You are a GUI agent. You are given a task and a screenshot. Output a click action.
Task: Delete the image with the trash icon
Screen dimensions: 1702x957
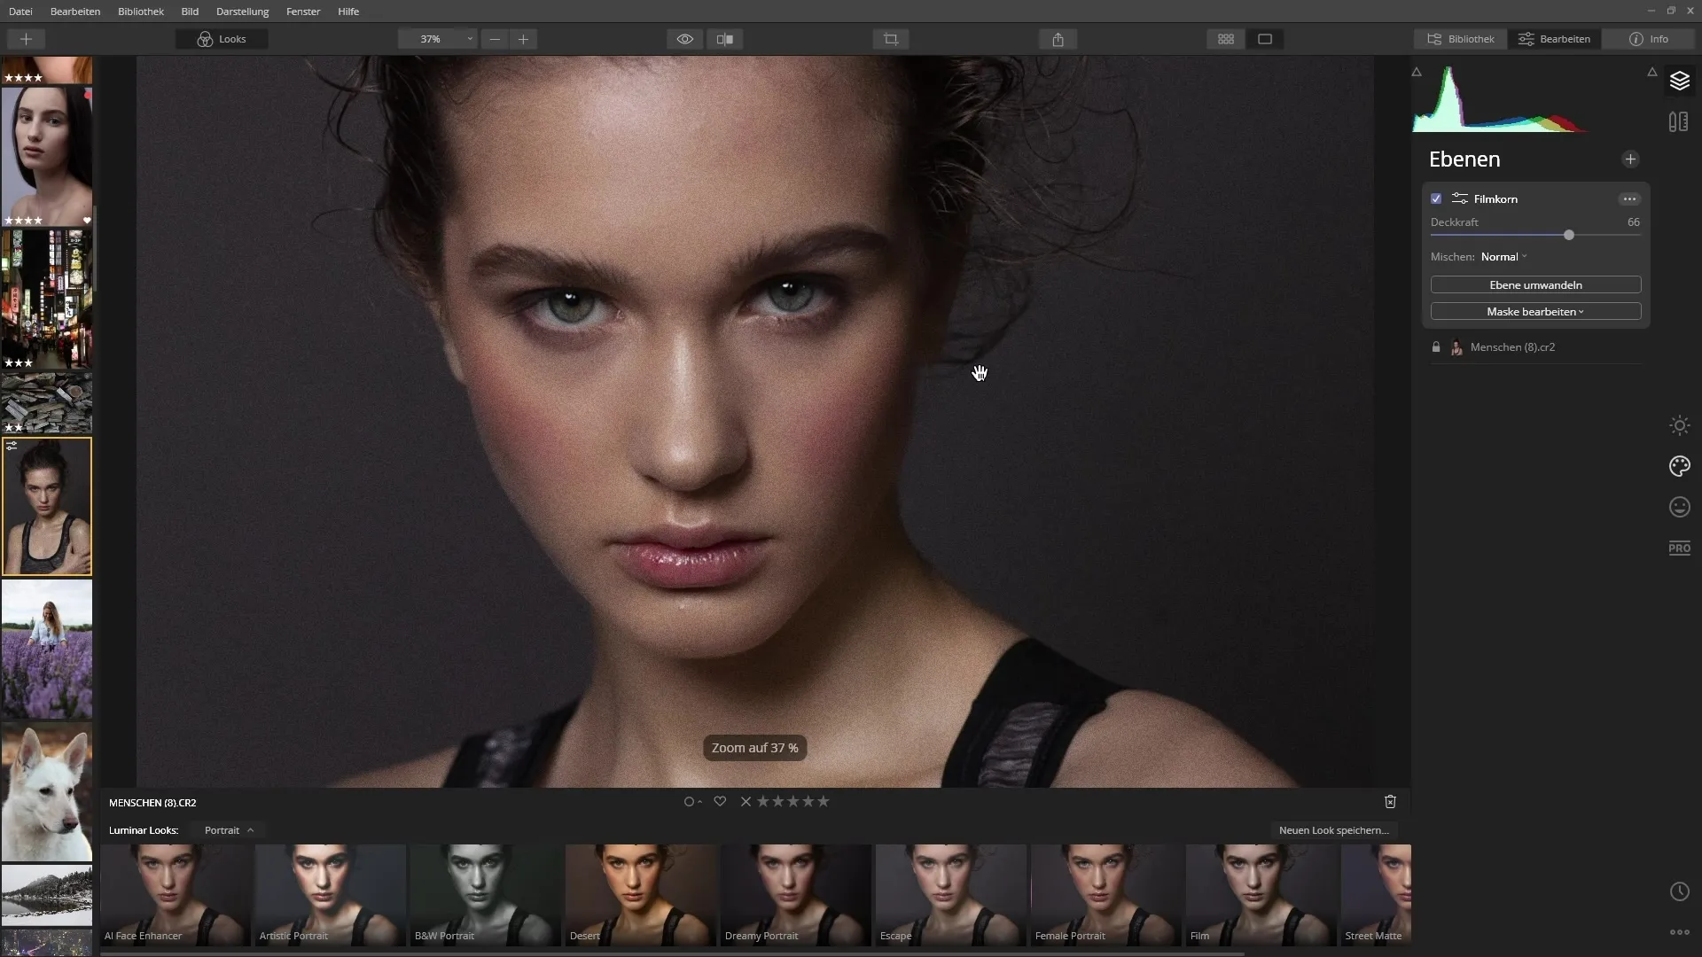pos(1390,802)
